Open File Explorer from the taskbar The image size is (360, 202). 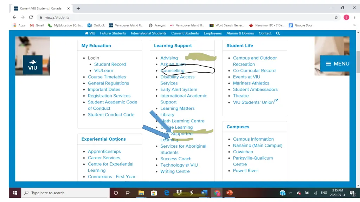click(x=141, y=193)
